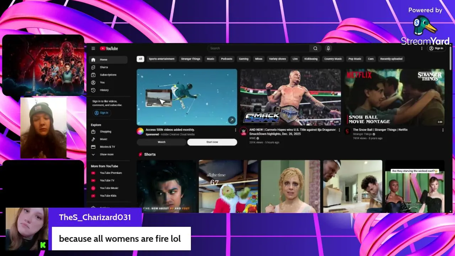The image size is (455, 256).
Task: Select the Cars filter chip
Action: [371, 59]
